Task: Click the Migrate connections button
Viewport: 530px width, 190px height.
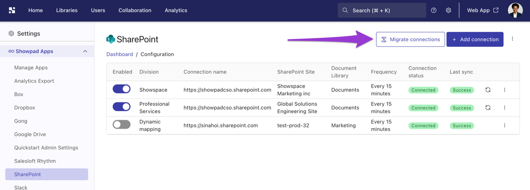Action: coord(410,39)
